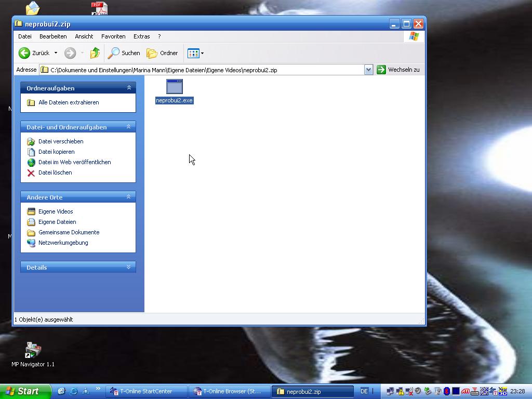
Task: Click Alle Dateien extrahieren
Action: click(69, 102)
